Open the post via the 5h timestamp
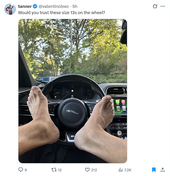 75,6
